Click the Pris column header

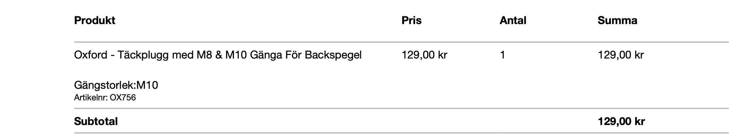(411, 20)
